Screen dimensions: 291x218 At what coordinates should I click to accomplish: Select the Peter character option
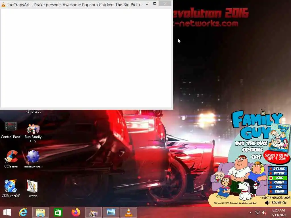click(278, 173)
